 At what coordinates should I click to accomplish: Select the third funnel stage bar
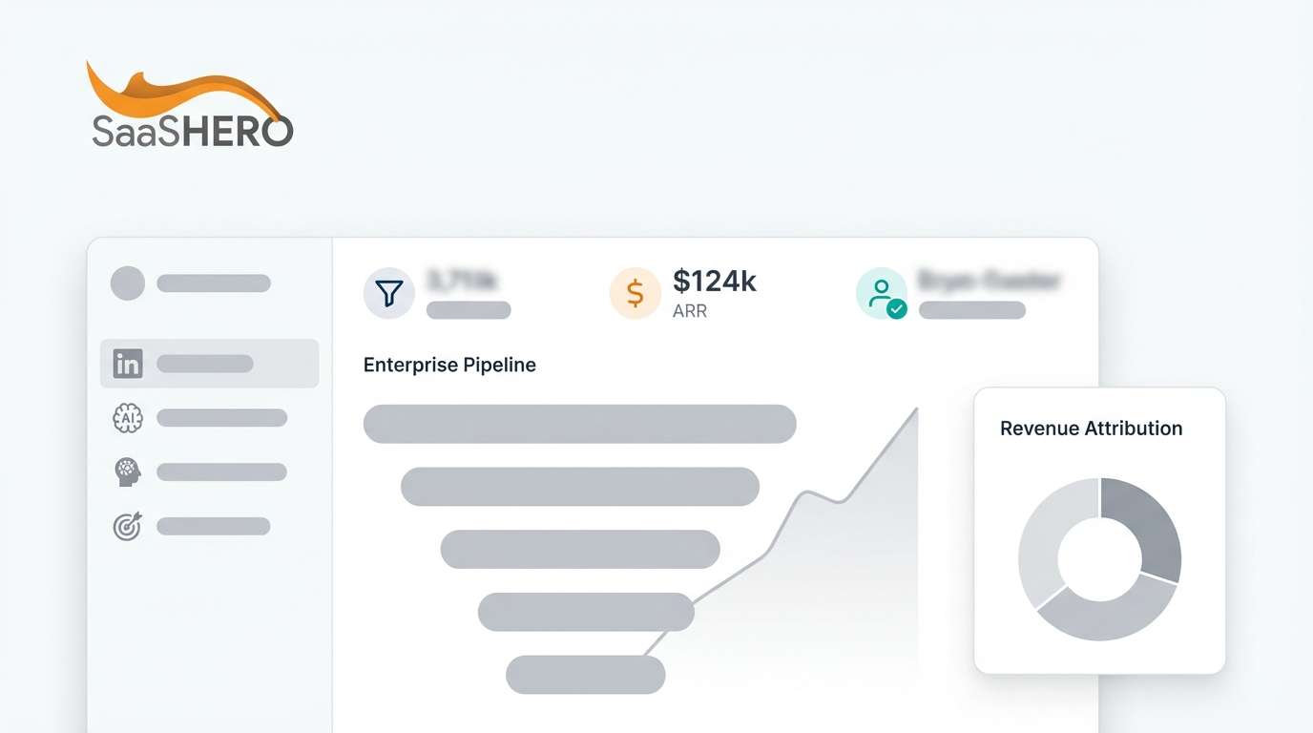point(579,549)
